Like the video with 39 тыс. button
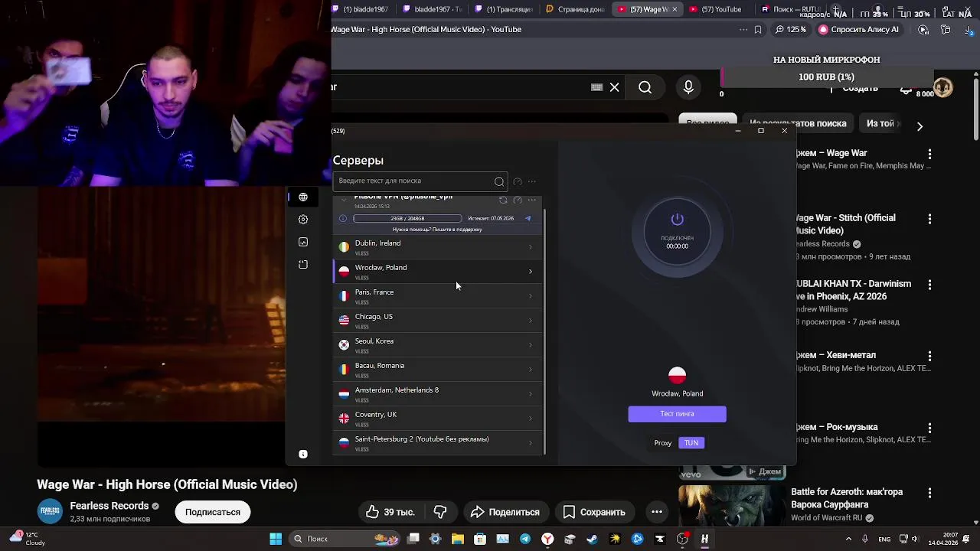Screen dimensions: 980x551 click(x=390, y=512)
